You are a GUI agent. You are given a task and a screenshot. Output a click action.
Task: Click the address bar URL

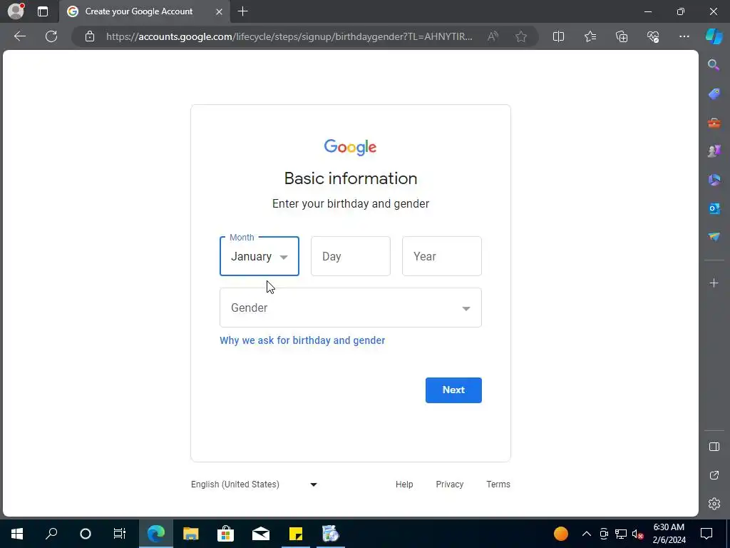click(x=289, y=36)
